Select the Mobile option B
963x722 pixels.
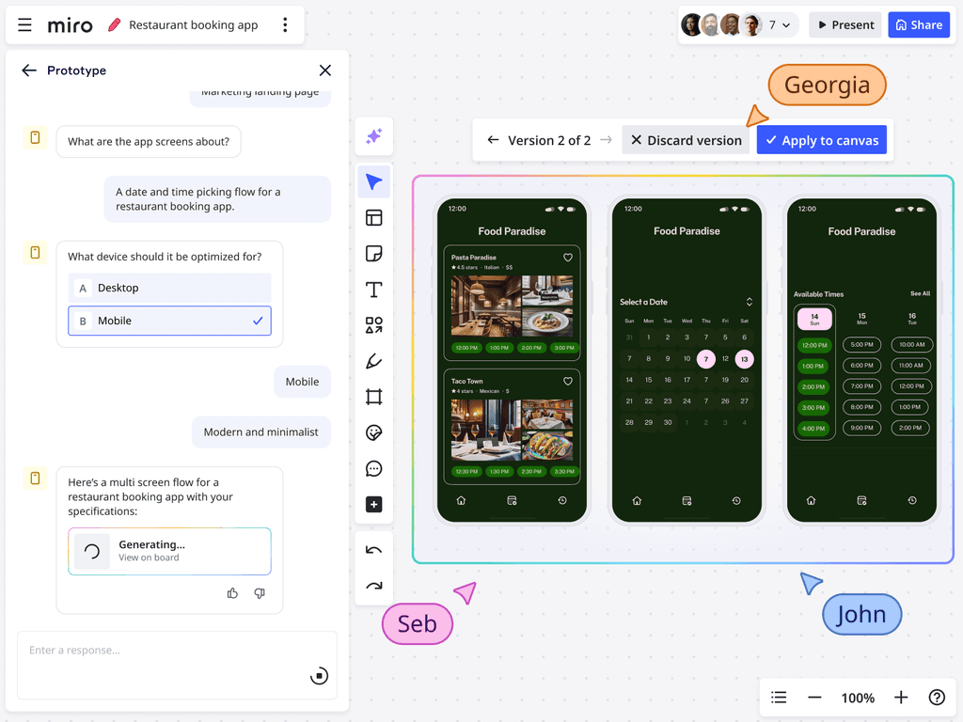pyautogui.click(x=169, y=321)
